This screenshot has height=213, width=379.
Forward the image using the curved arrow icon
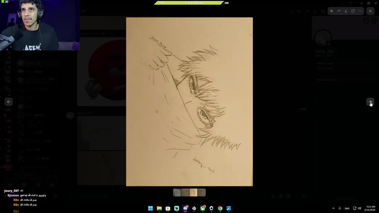coord(339,11)
